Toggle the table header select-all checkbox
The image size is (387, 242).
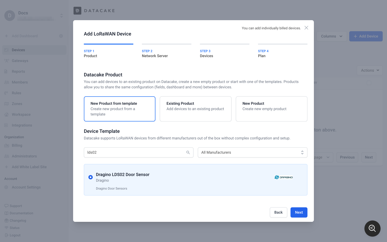369,83
